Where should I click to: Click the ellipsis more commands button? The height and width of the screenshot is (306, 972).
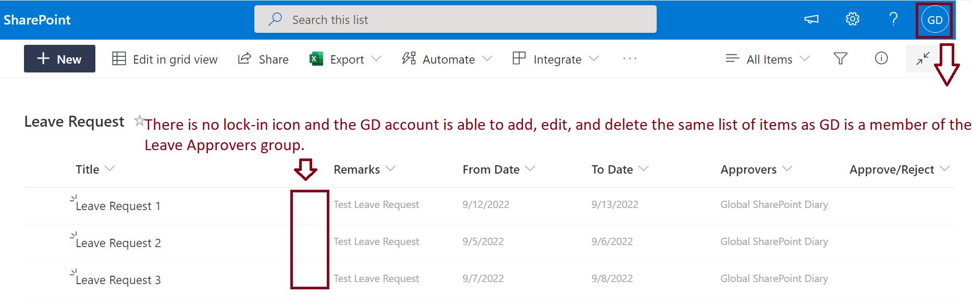pyautogui.click(x=630, y=59)
